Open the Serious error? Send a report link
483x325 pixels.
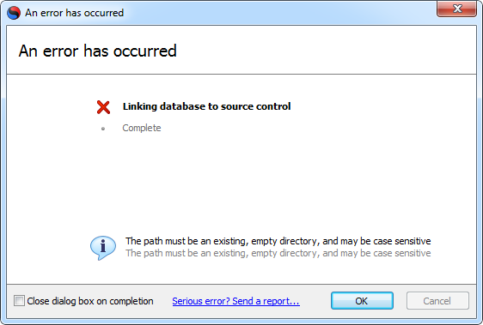pos(236,301)
